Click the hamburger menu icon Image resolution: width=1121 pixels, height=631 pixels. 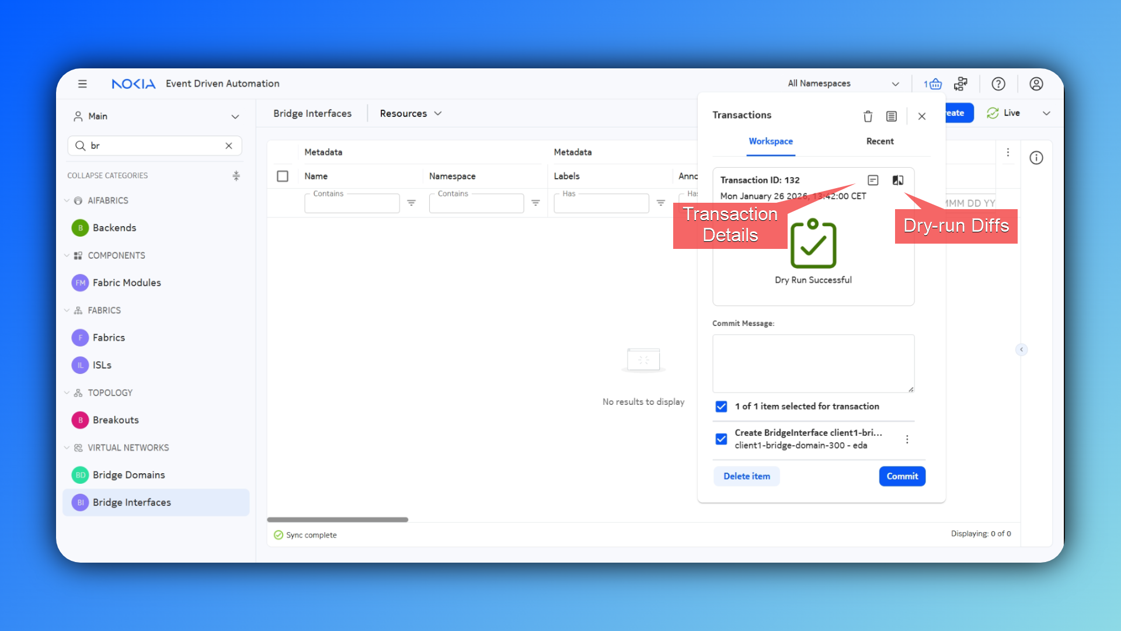pyautogui.click(x=82, y=84)
